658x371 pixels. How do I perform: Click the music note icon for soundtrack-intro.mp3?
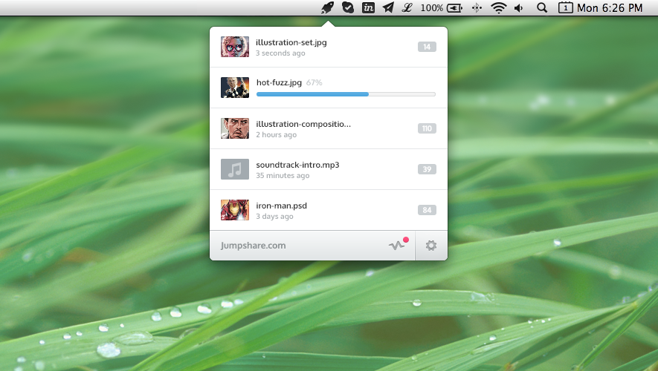235,169
